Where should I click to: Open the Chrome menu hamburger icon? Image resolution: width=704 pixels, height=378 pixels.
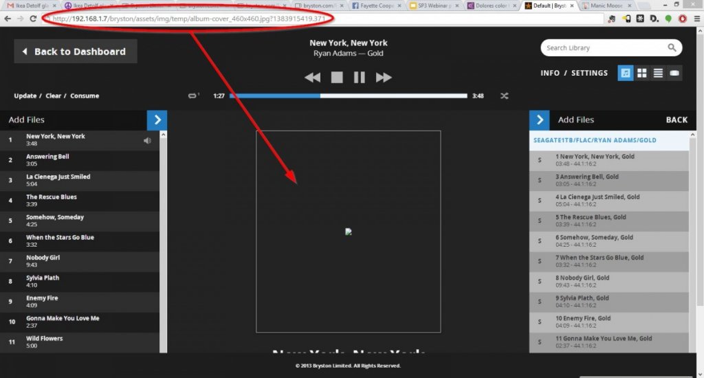pos(697,19)
